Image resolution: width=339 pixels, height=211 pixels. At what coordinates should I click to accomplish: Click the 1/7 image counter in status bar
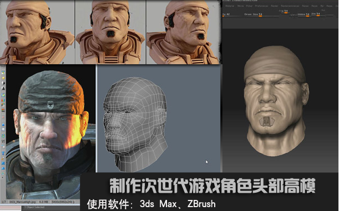click(4, 202)
